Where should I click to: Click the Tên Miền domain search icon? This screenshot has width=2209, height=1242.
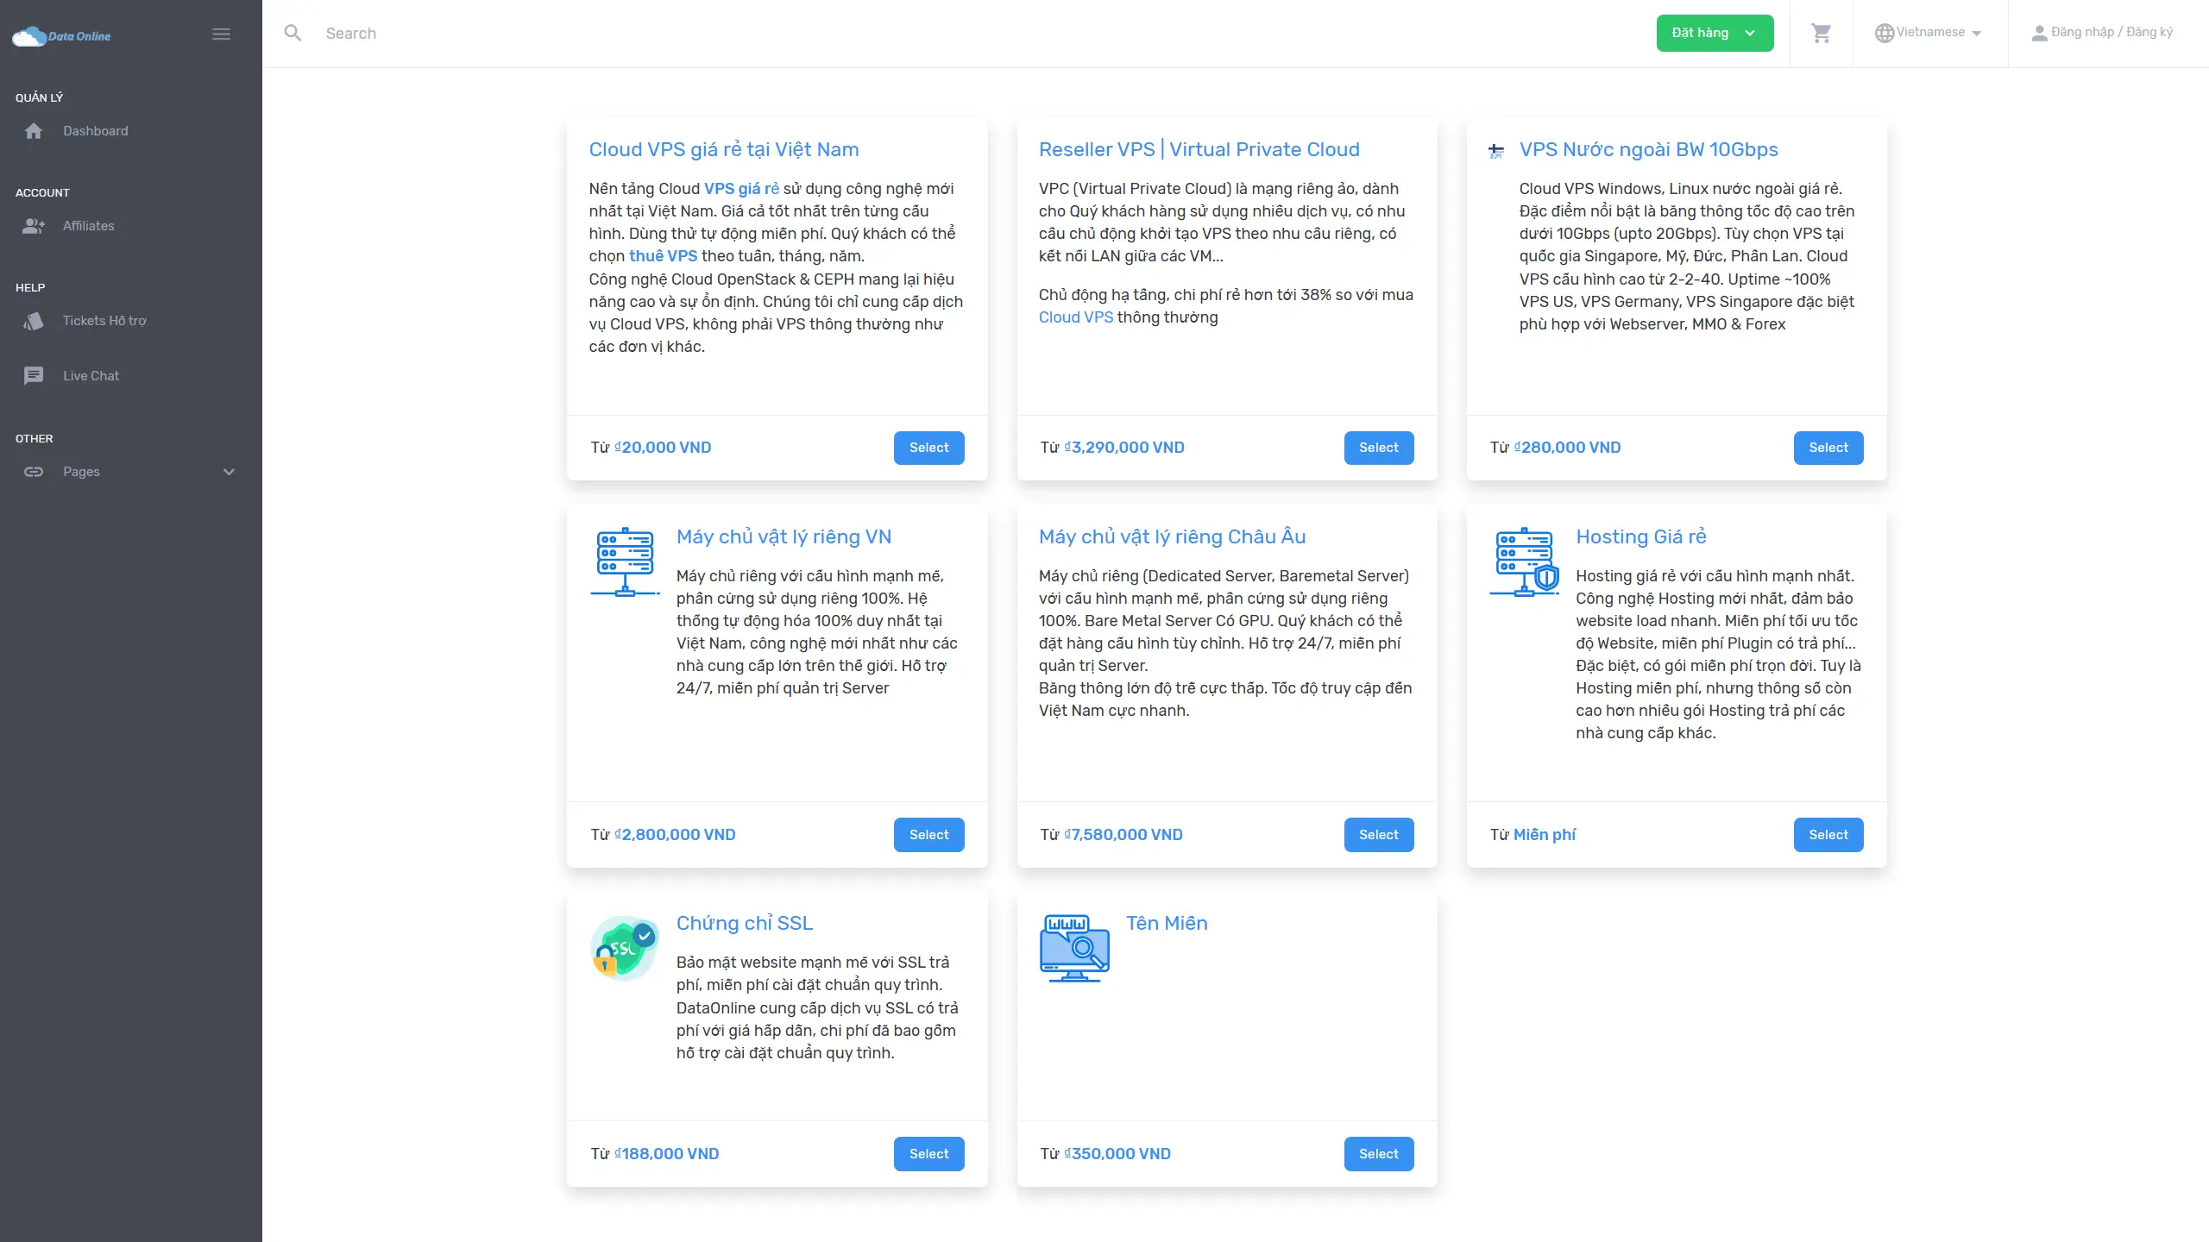1074,948
